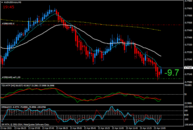Click the 23 Apr 13:05 time label
The height and width of the screenshot is (130, 193).
tap(160, 128)
